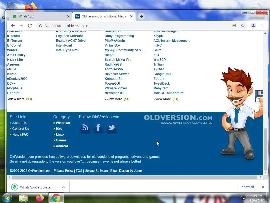Click the vertical scrollbar thumb
Screen dimensions: 270x203
[265, 149]
